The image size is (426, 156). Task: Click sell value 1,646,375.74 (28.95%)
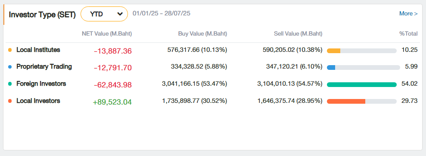point(290,101)
